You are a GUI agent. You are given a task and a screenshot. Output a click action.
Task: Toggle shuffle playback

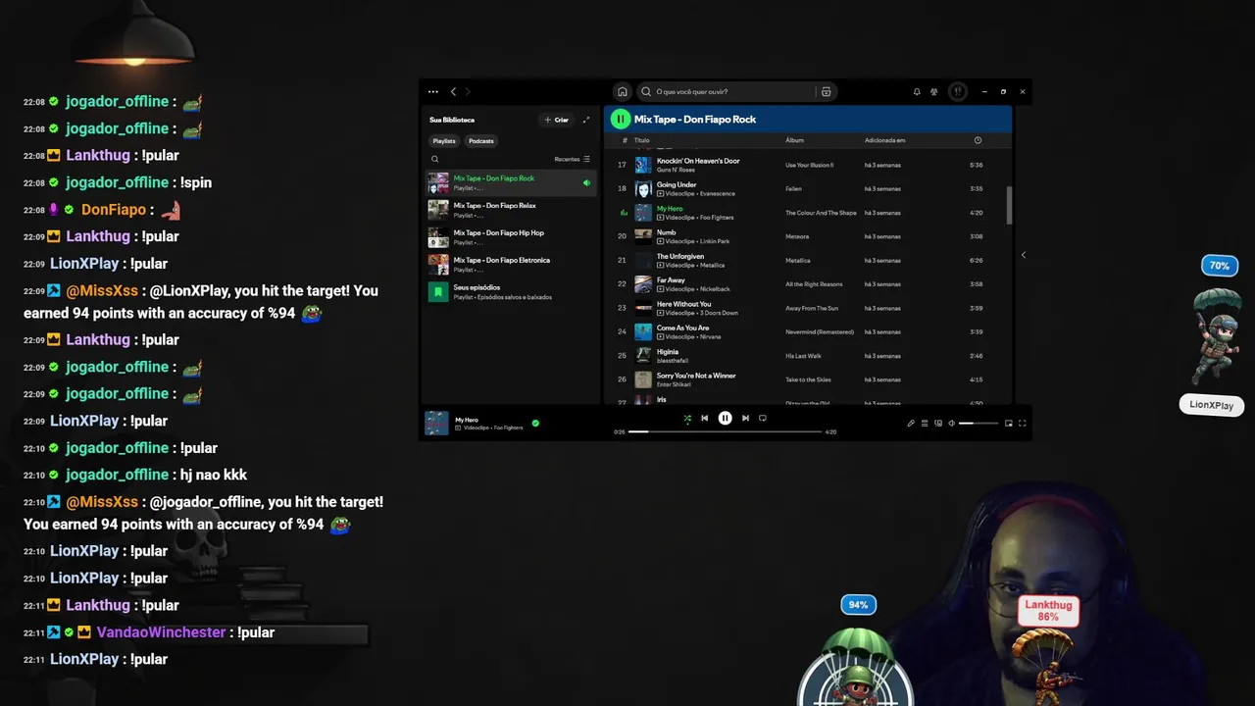pyautogui.click(x=687, y=419)
